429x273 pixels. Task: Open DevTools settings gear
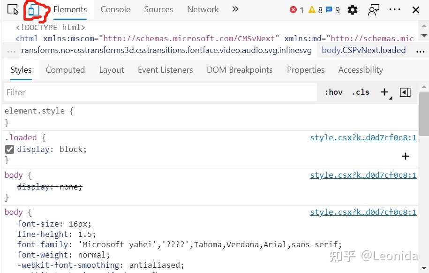tap(353, 10)
